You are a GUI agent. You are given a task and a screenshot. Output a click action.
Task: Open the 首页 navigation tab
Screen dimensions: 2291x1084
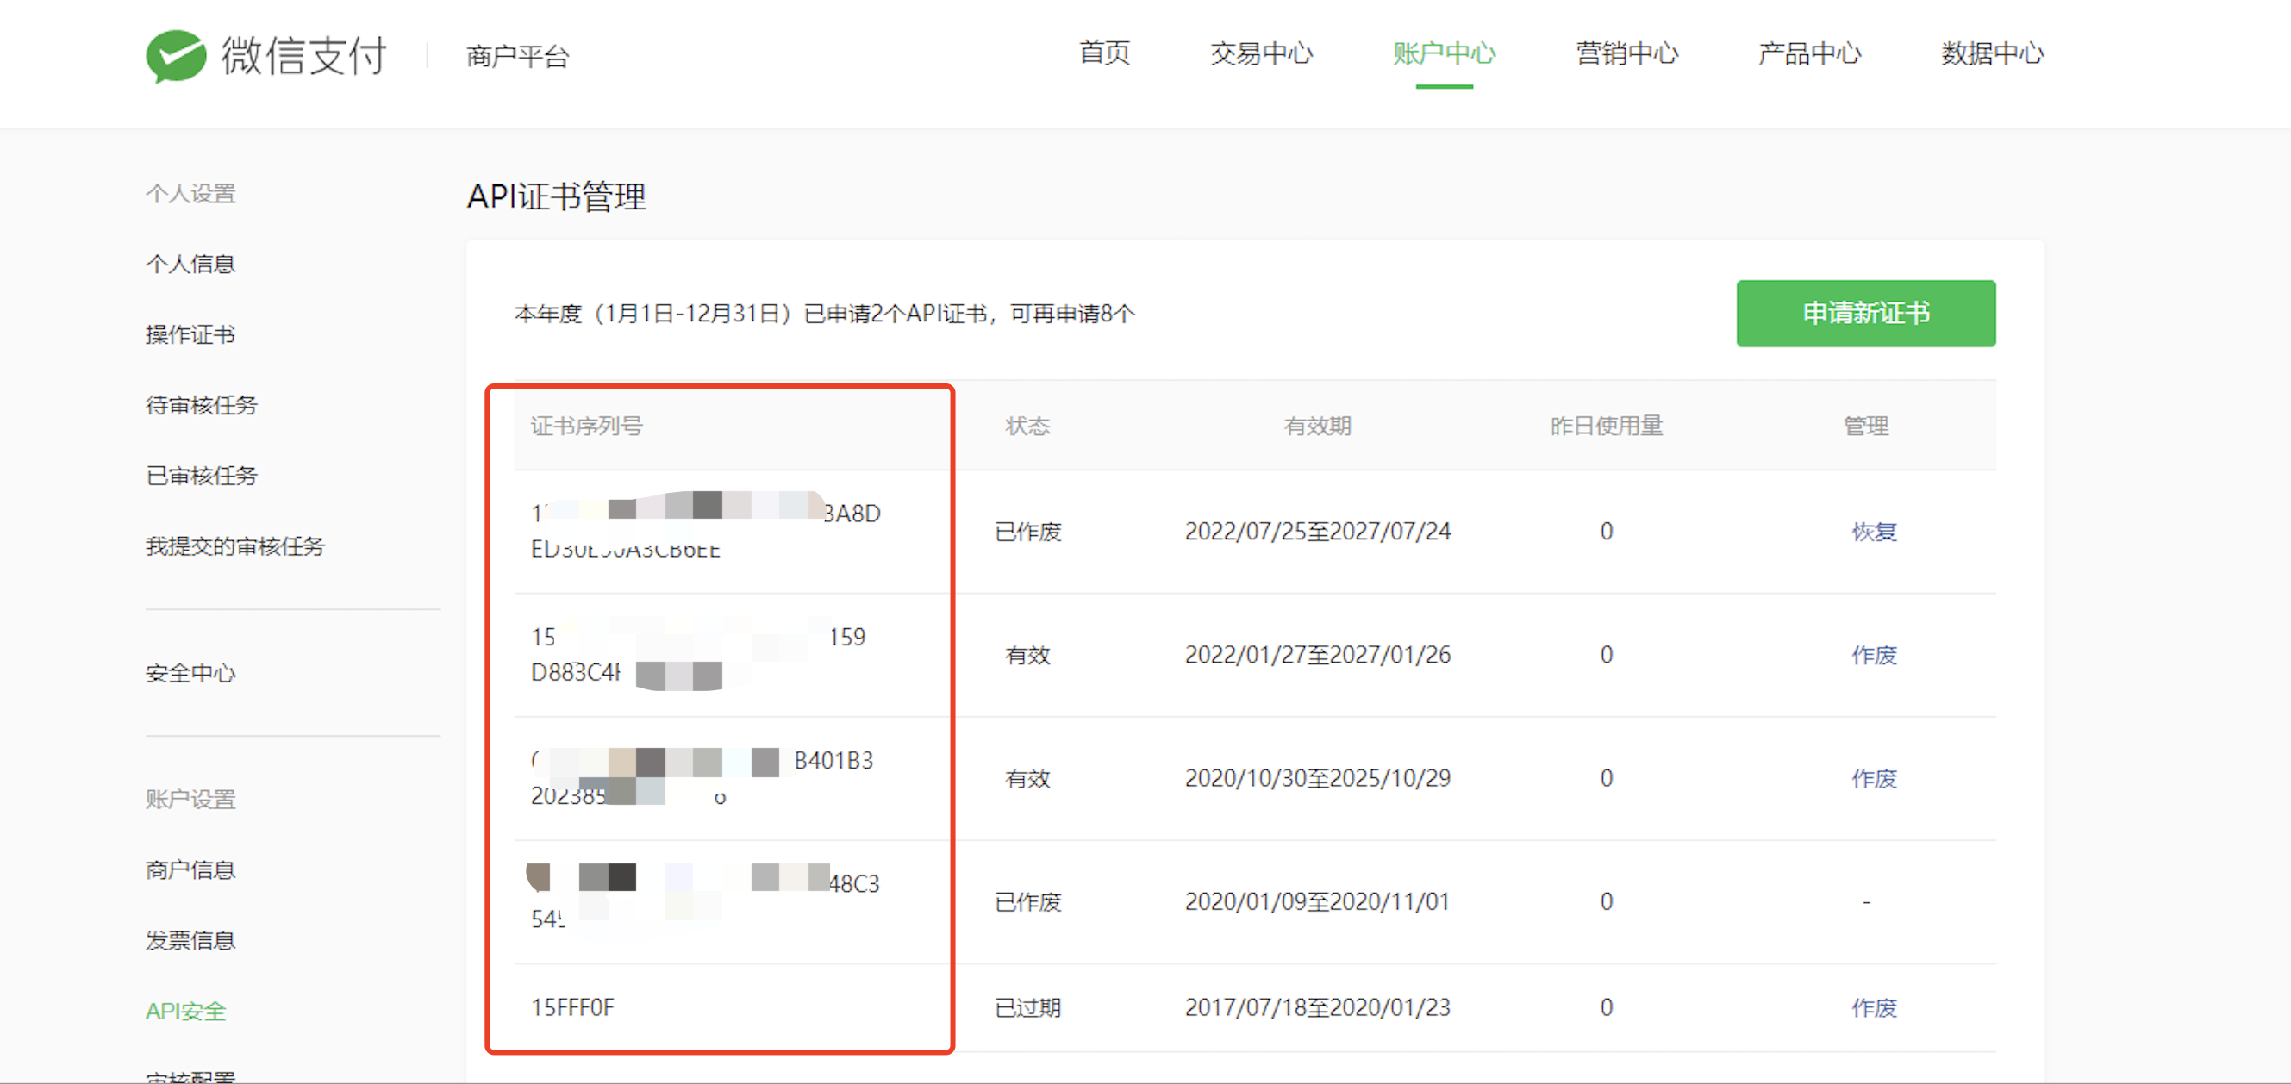pos(1104,53)
